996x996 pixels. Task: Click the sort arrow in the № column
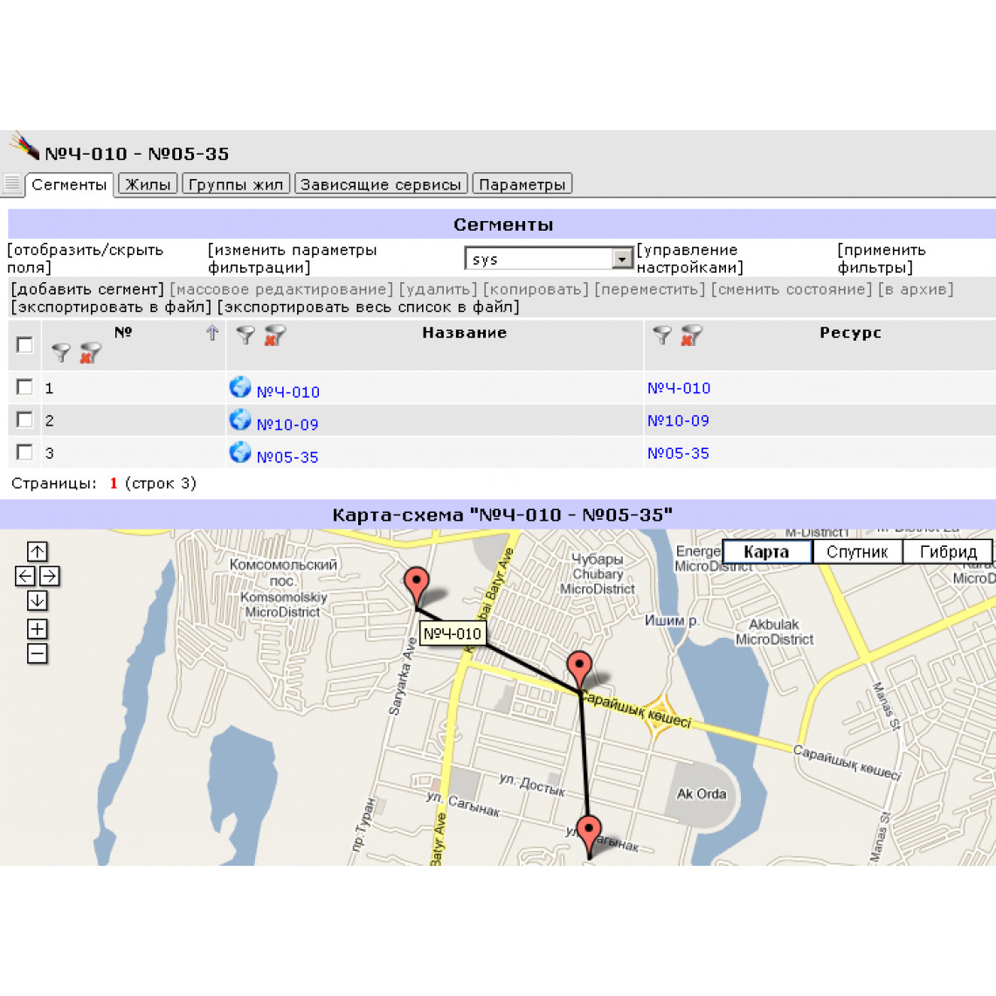[x=212, y=332]
